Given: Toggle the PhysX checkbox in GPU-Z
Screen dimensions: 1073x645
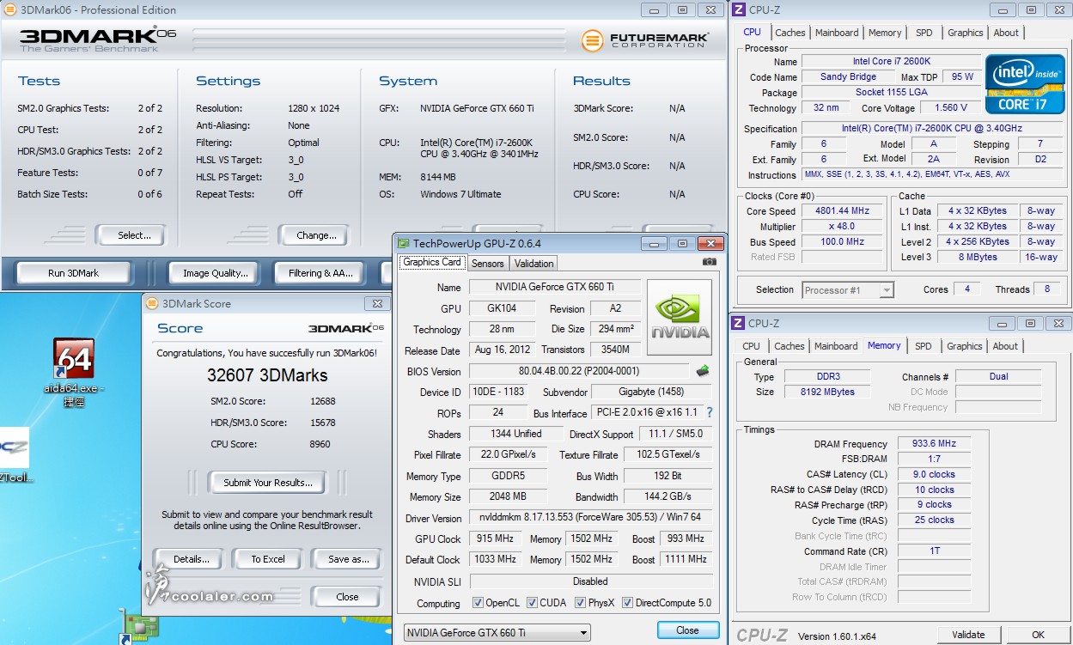Looking at the screenshot, I should (x=580, y=603).
